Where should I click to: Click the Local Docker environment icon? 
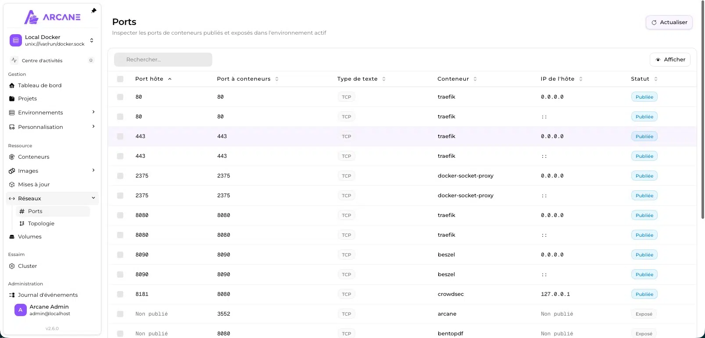click(16, 40)
